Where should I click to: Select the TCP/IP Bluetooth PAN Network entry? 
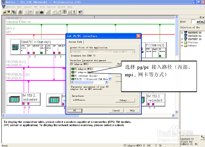(91, 79)
